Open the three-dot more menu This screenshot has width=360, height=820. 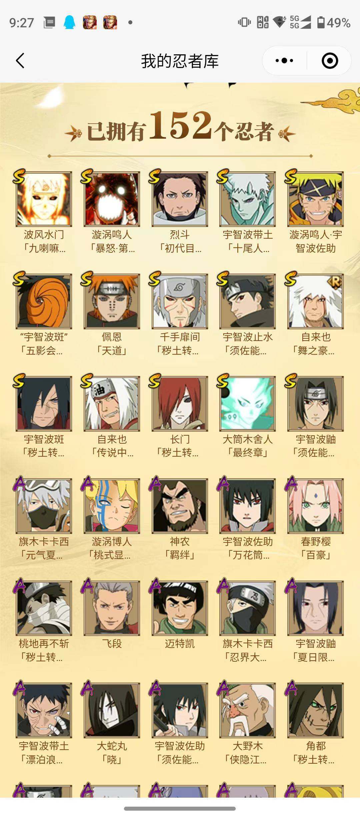pyautogui.click(x=284, y=61)
